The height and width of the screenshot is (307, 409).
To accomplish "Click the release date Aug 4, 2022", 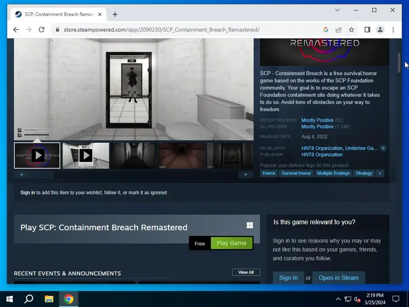I will coord(314,137).
